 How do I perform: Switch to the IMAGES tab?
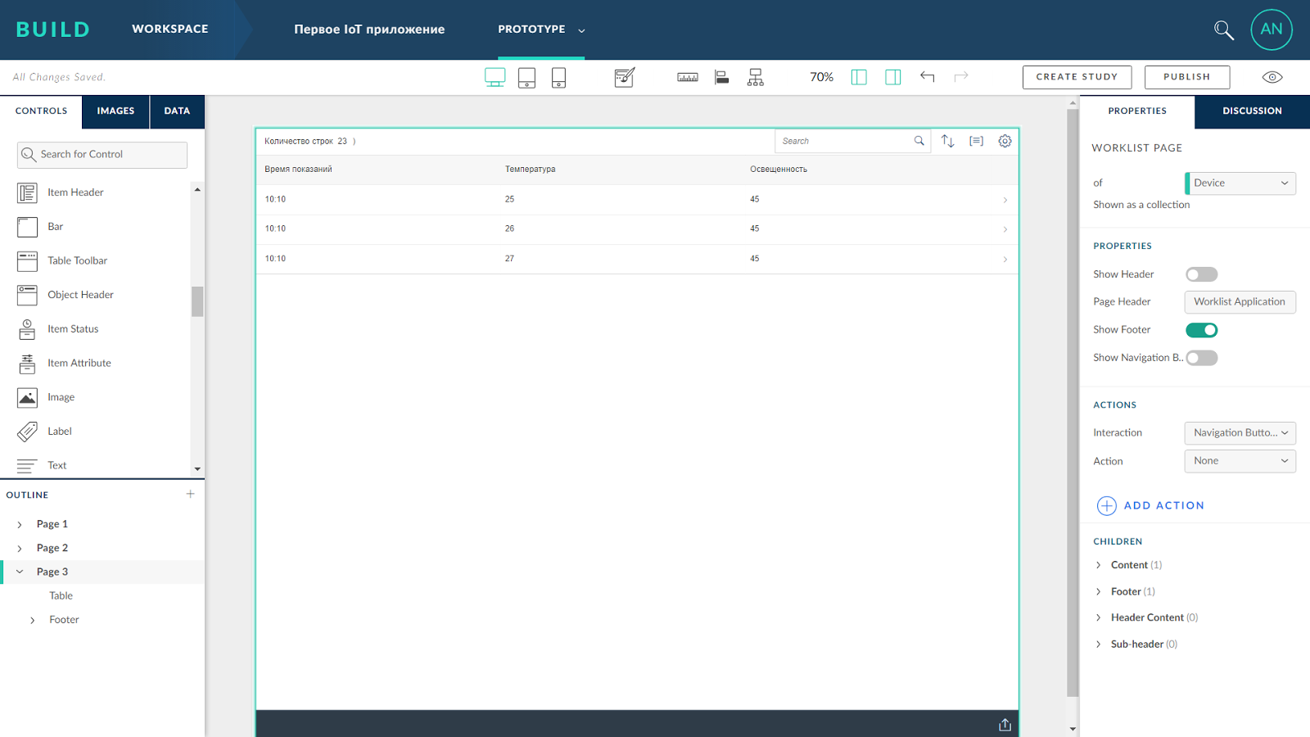(x=115, y=111)
